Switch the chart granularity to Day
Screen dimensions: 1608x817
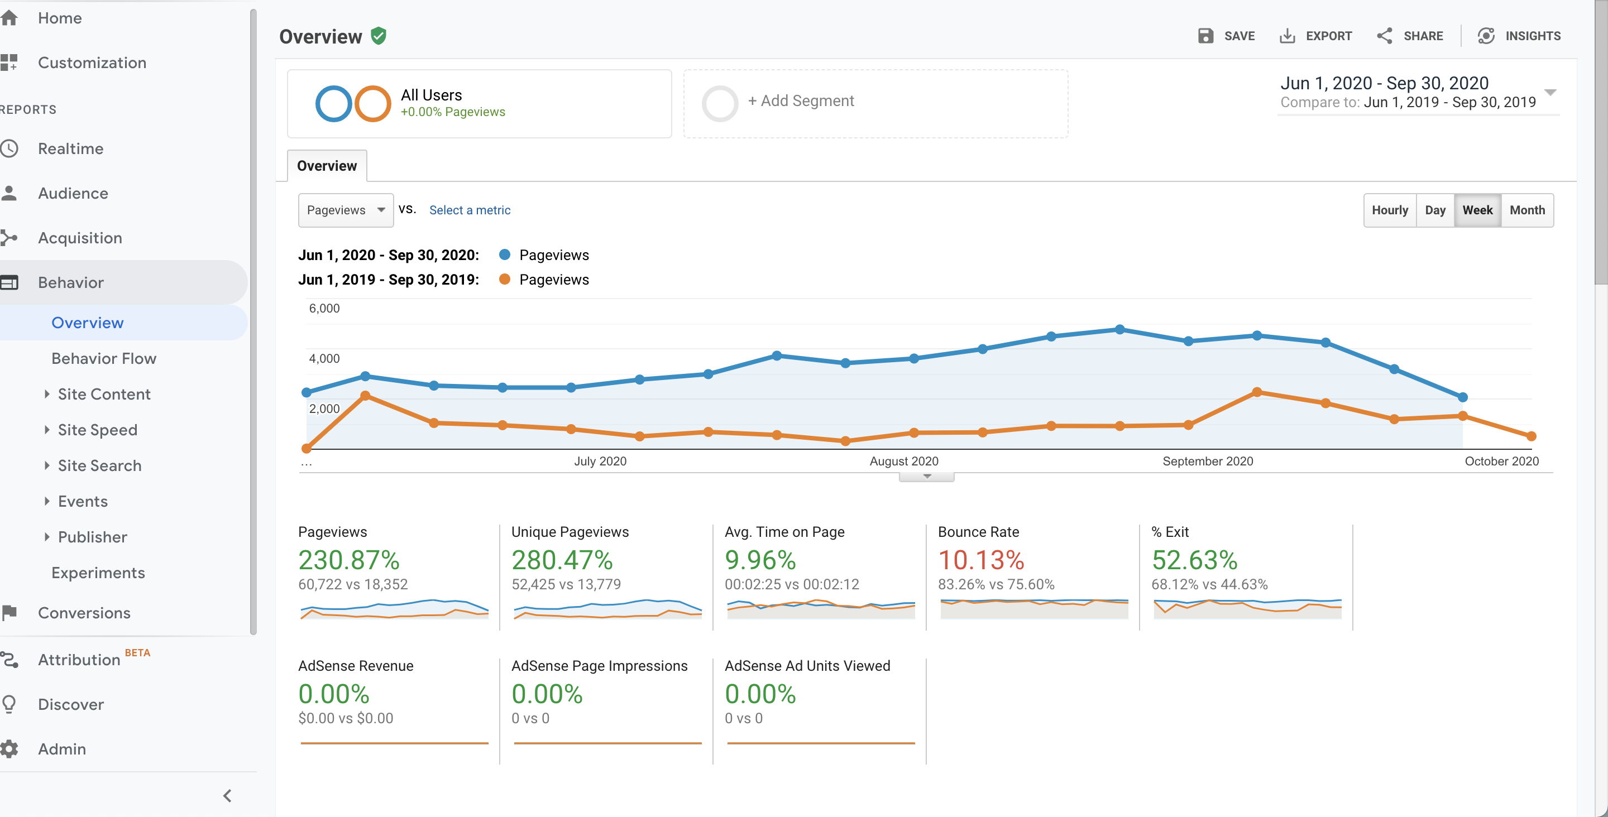pyautogui.click(x=1435, y=210)
